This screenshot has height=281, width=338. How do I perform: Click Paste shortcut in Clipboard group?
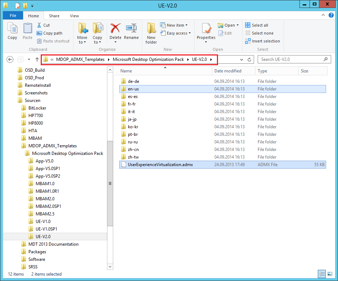53,41
